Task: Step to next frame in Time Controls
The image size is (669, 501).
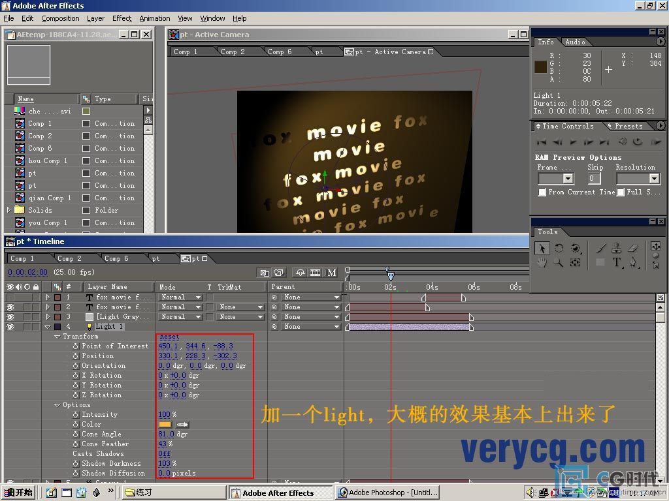Action: pyautogui.click(x=589, y=142)
